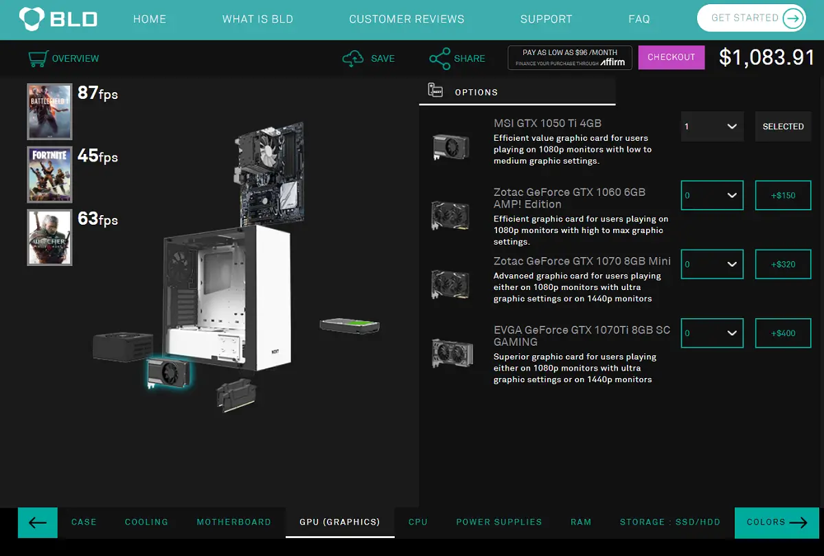Screen dimensions: 824x556
Task: Click the Selected button for GTX 1050 Ti
Action: coord(783,126)
